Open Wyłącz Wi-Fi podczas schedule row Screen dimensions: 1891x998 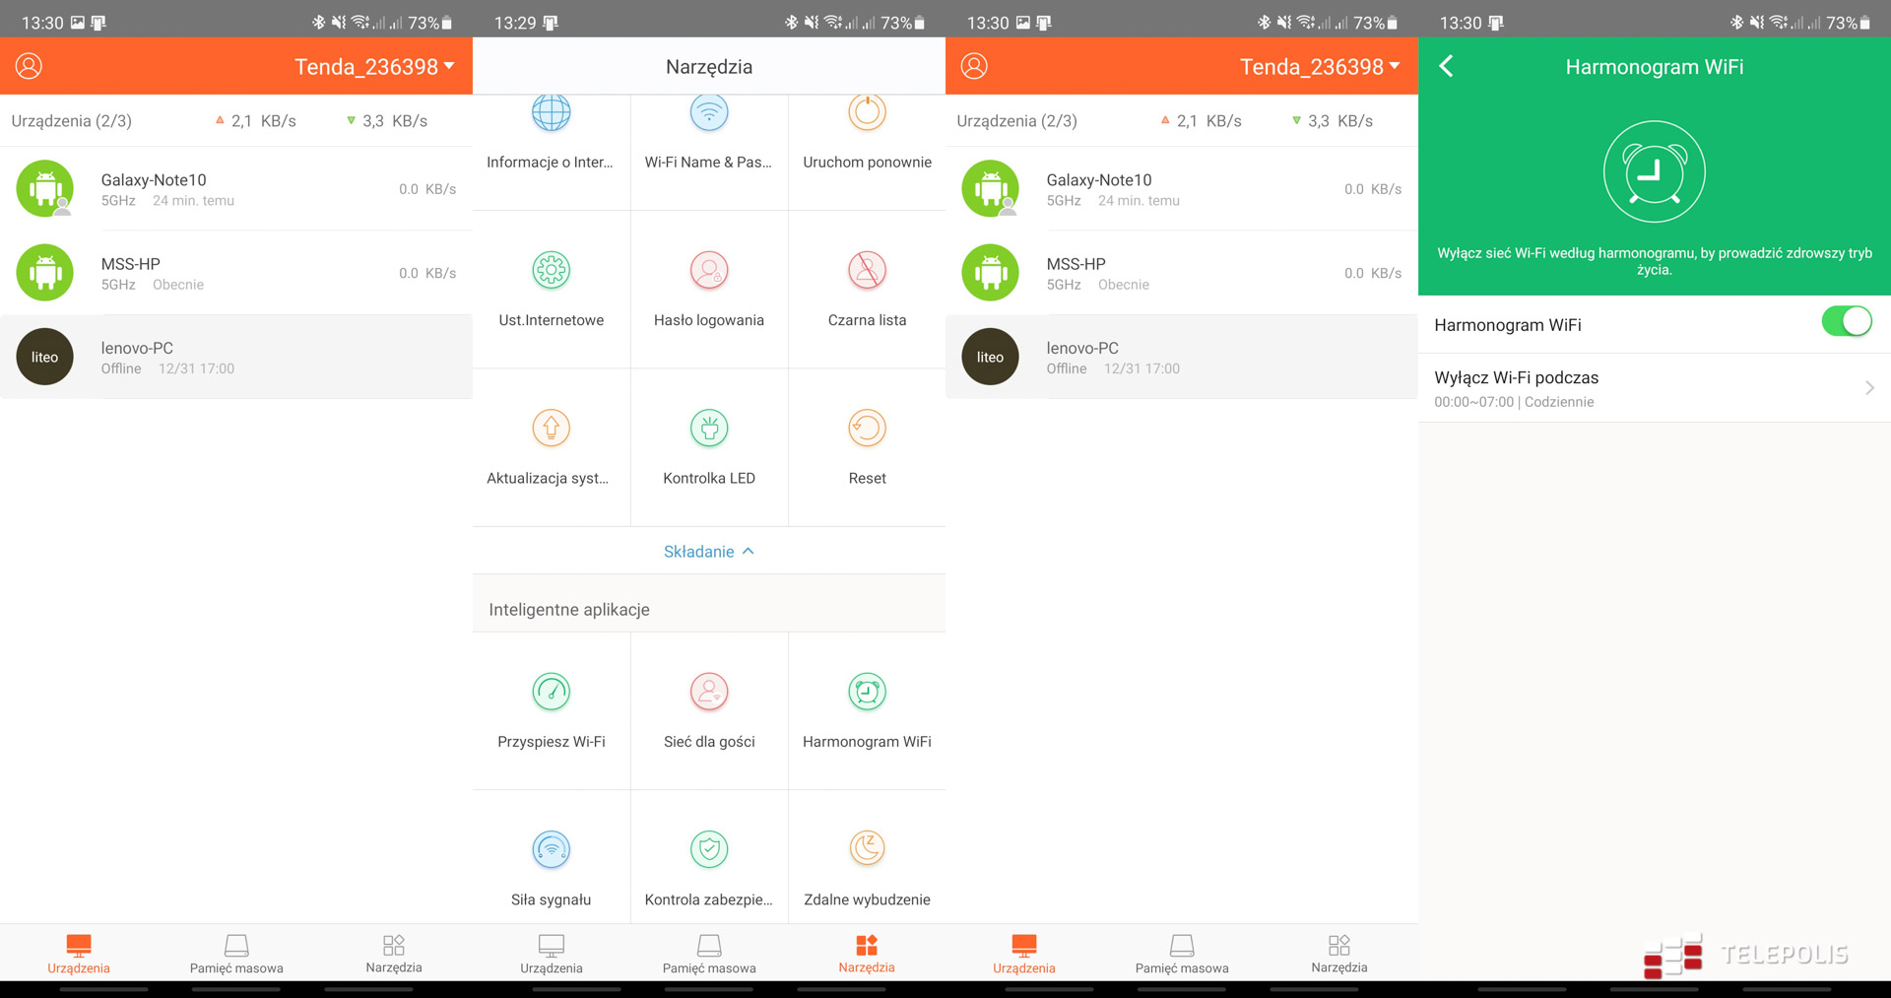[1654, 388]
